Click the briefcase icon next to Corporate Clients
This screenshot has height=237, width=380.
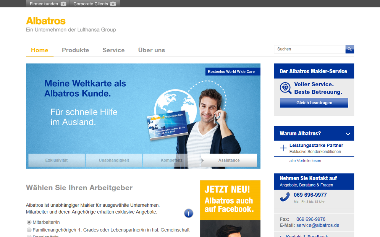[113, 4]
